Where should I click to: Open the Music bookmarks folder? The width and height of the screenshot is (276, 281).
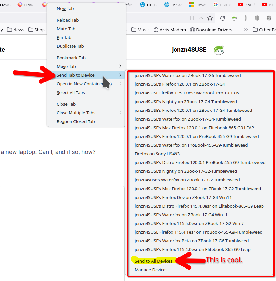point(140,30)
